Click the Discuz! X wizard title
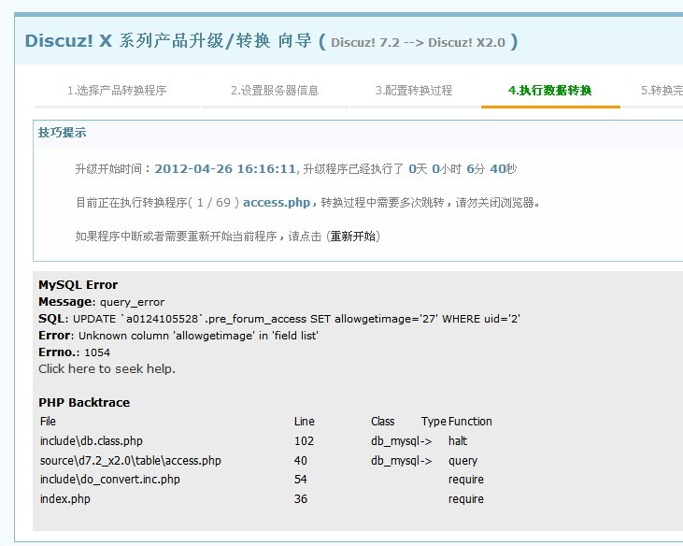Screen dimensions: 683x546 point(168,41)
